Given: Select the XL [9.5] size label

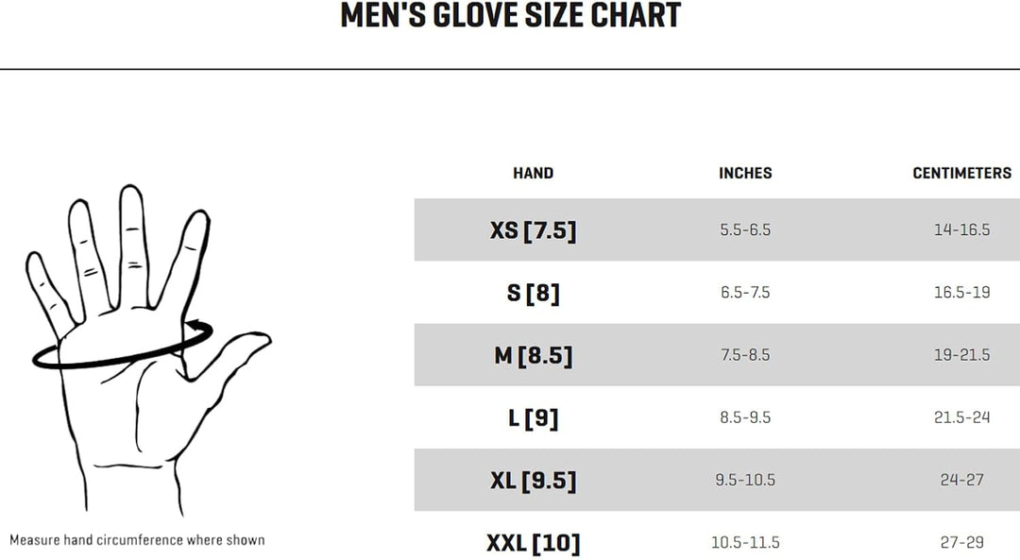Looking at the screenshot, I should pyautogui.click(x=533, y=480).
